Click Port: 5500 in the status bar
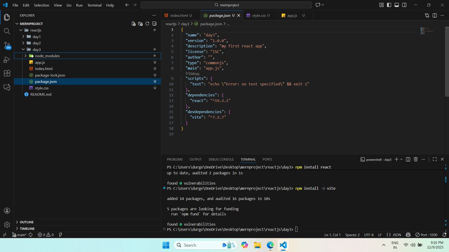Image resolution: width=449 pixels, height=252 pixels. click(x=427, y=235)
